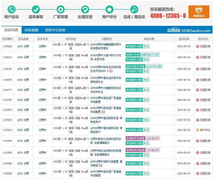This screenshot has width=214, height=179.
Task: Click complaint number 1184717
Action: (7, 90)
